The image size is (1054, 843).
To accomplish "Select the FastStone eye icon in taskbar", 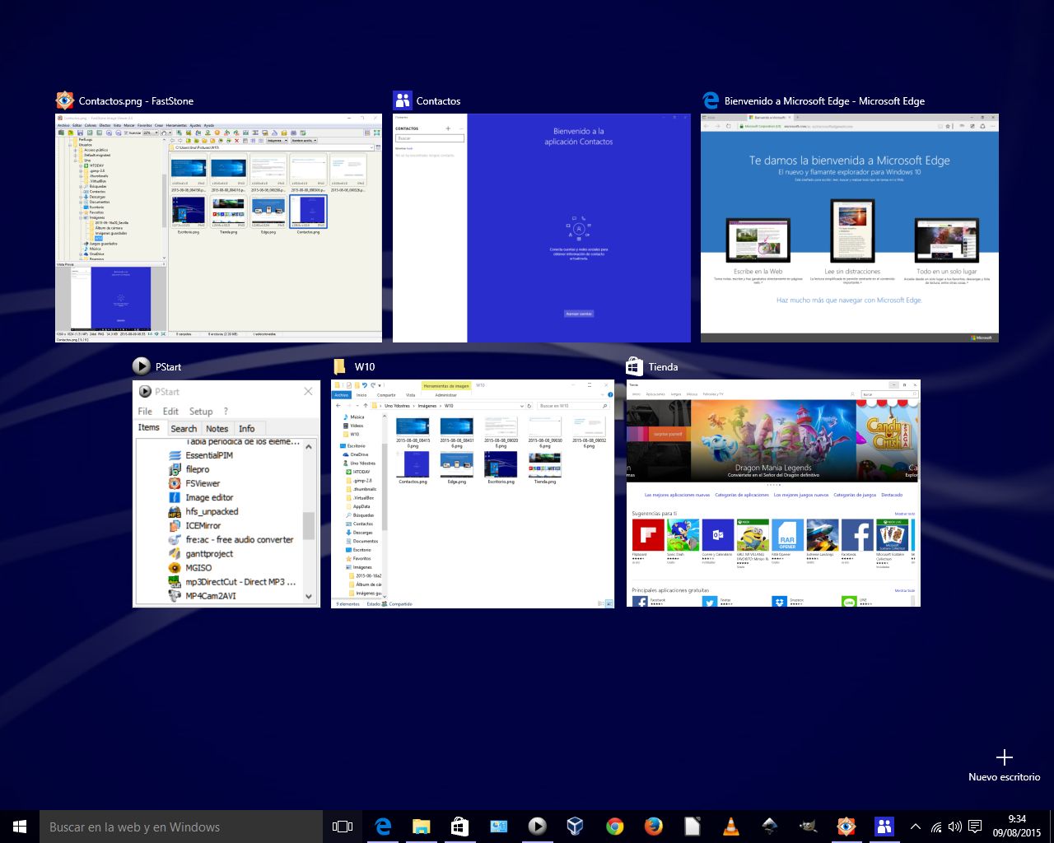I will pyautogui.click(x=846, y=827).
